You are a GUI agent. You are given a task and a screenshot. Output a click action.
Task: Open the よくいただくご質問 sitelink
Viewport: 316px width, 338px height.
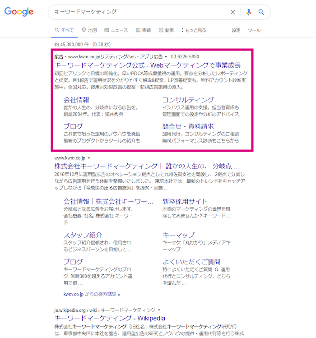pyautogui.click(x=191, y=262)
